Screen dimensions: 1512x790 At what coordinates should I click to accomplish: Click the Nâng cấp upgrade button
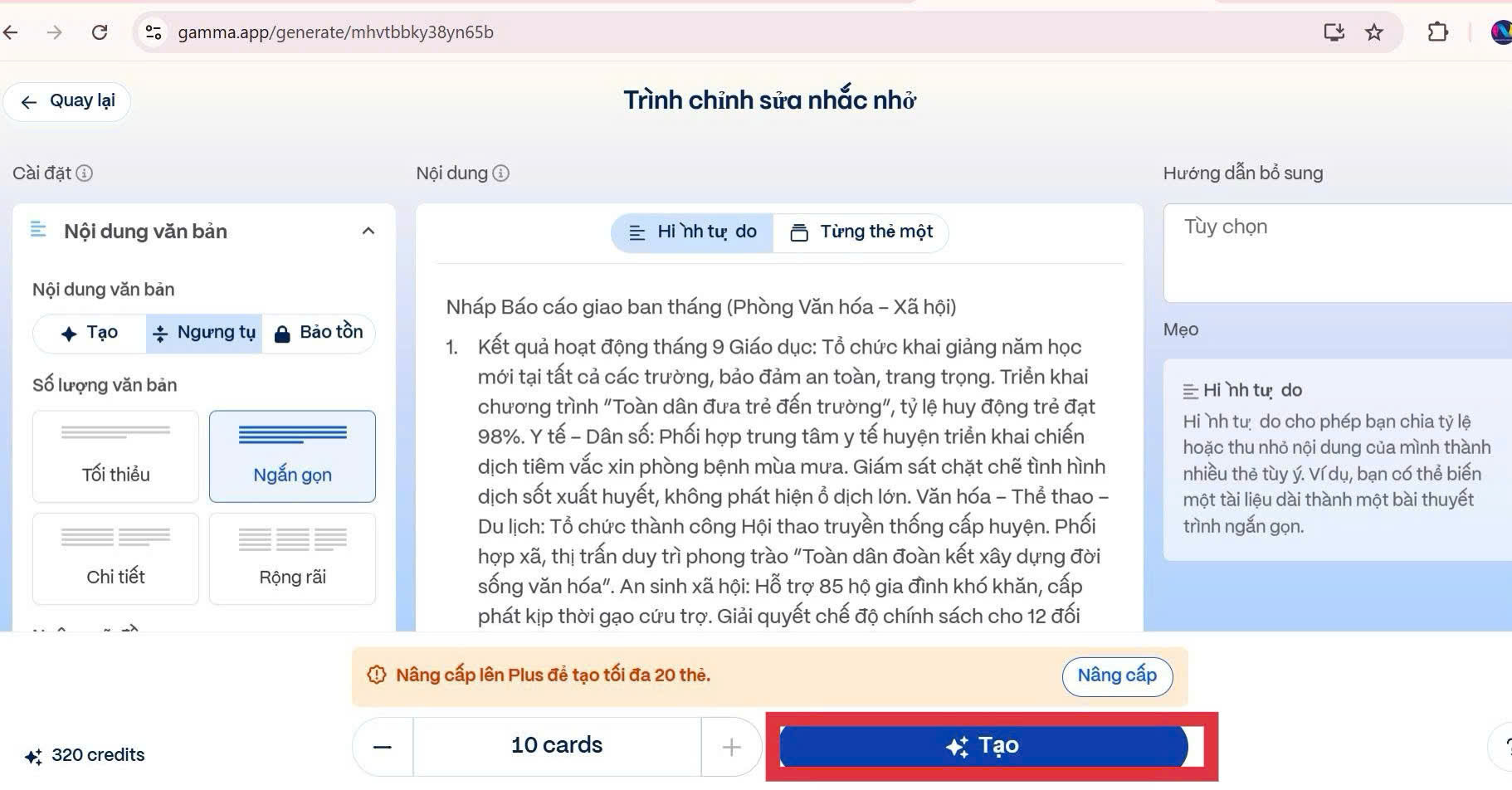pyautogui.click(x=1117, y=676)
